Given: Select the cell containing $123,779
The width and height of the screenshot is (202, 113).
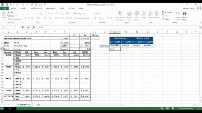Looking at the screenshot, I should click(x=126, y=45).
